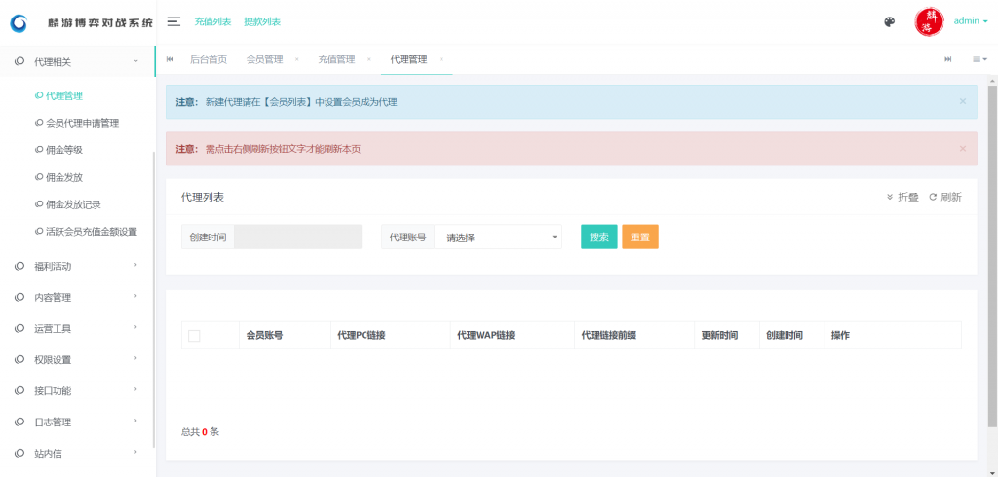Image resolution: width=998 pixels, height=477 pixels.
Task: Open 提款列表 link in header
Action: (262, 21)
